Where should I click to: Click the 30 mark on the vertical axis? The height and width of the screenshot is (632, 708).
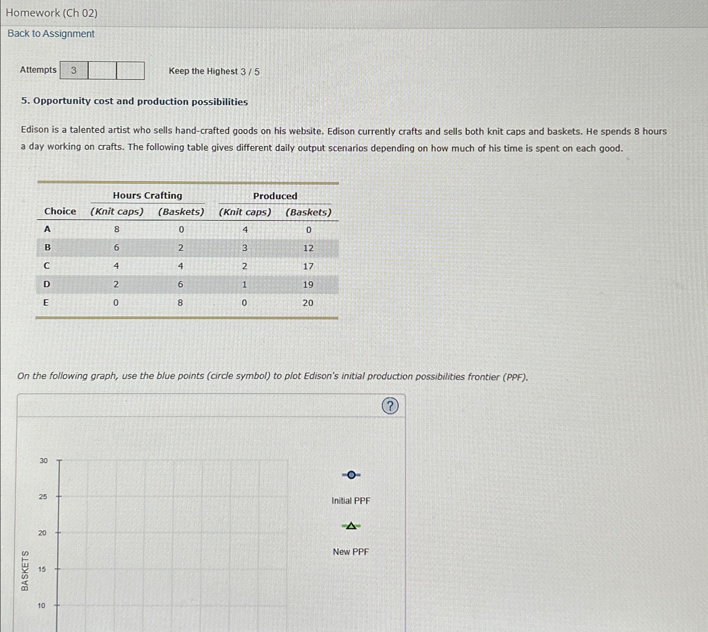pos(43,461)
